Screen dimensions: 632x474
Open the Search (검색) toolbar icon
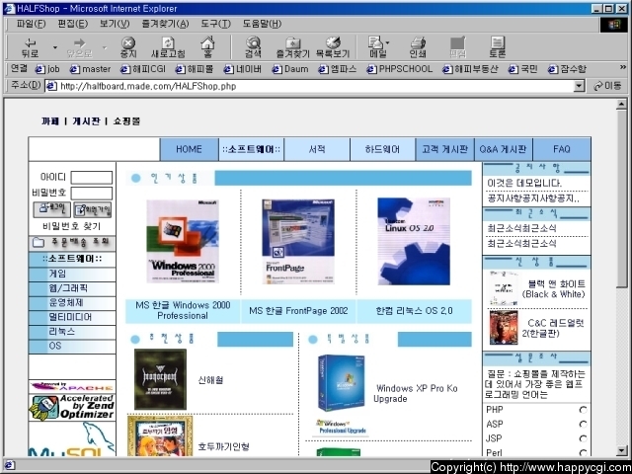pos(253,47)
